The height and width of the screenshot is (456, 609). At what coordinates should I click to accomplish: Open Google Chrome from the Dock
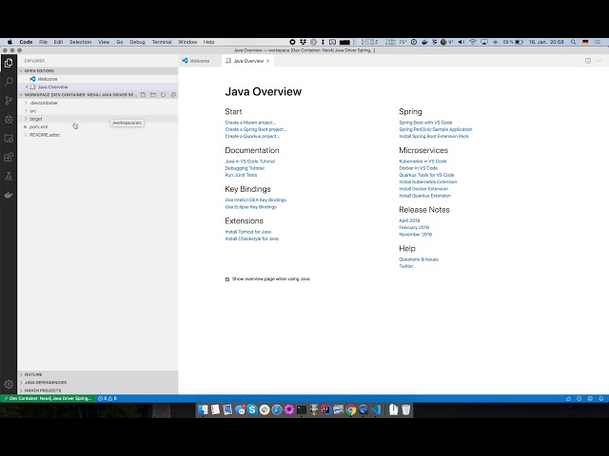tap(351, 409)
